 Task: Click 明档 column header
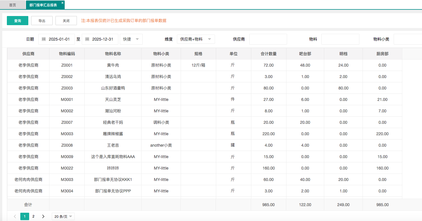[x=343, y=54]
